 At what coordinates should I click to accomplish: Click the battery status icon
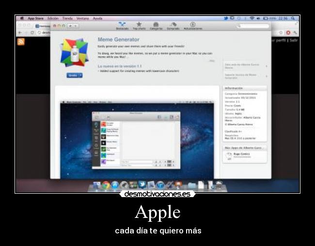click(266, 18)
